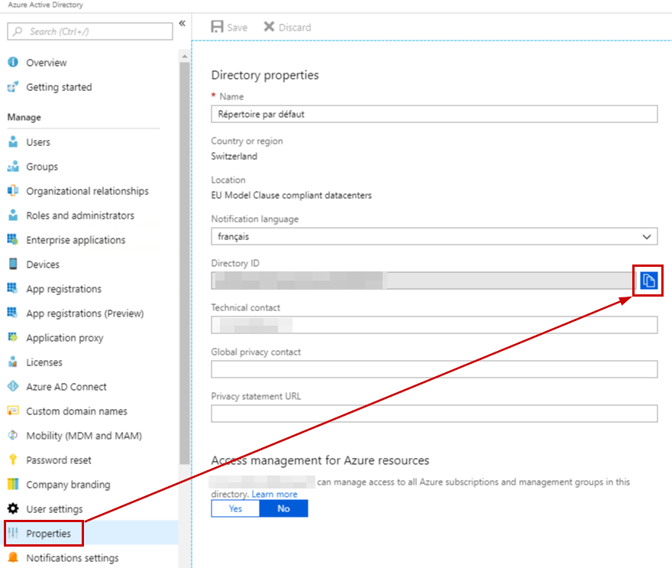Collapse the sidebar with double chevron
672x568 pixels.
[183, 23]
